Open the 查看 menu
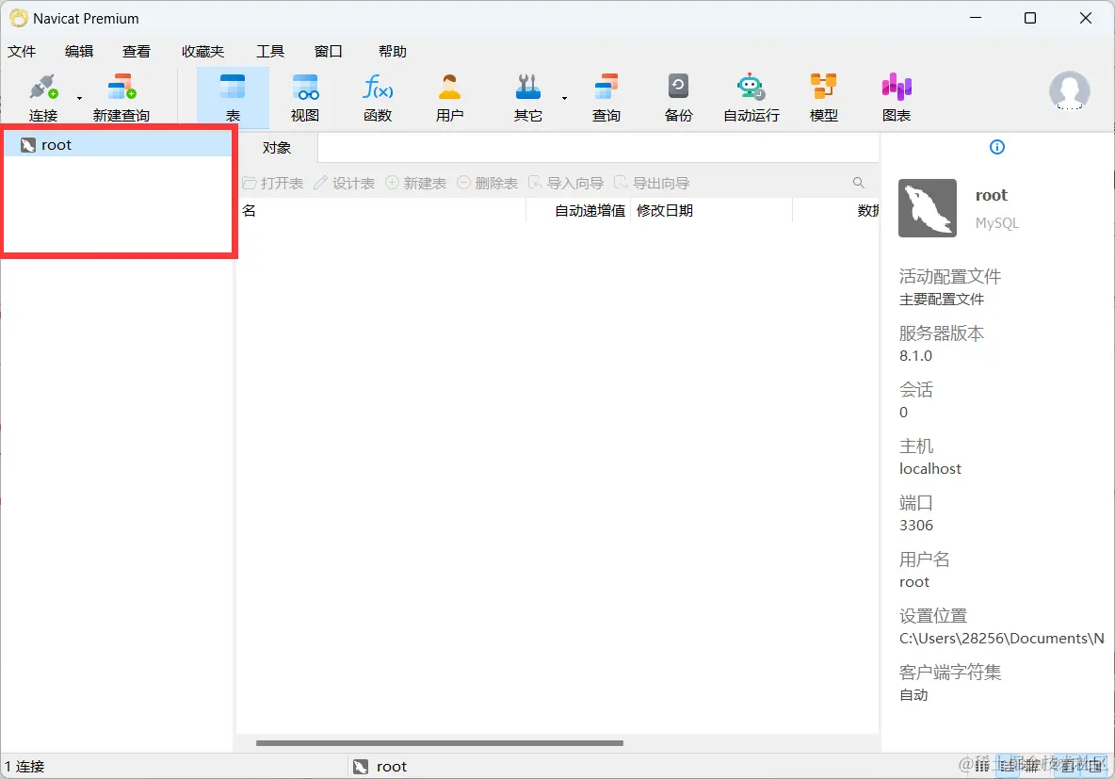 tap(136, 51)
